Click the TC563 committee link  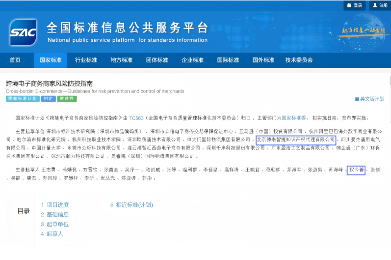point(136,118)
